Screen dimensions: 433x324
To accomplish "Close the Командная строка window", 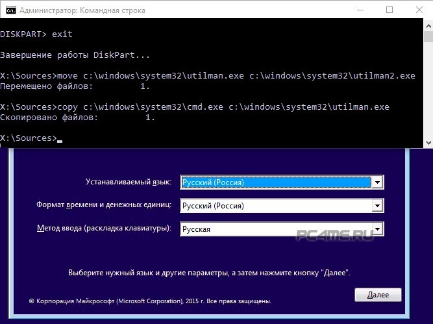I will click(x=418, y=10).
